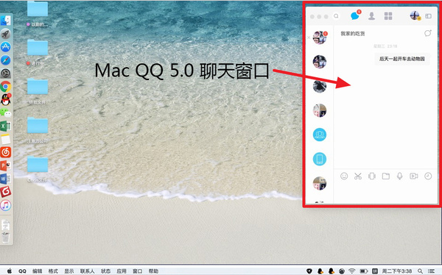Open Spotlight search in the menu bar

click(x=420, y=271)
